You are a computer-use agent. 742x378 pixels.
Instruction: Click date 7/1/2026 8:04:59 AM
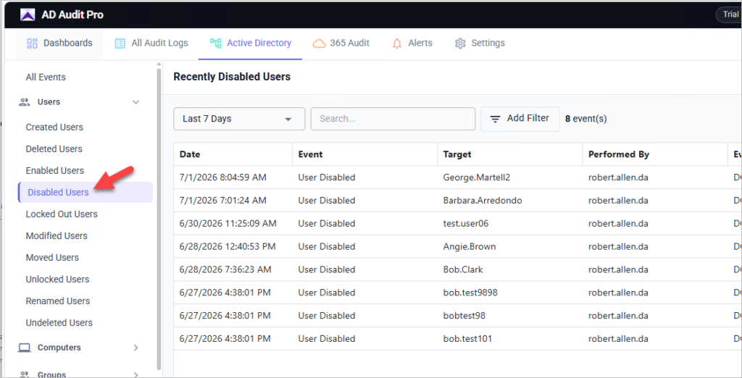pos(223,177)
